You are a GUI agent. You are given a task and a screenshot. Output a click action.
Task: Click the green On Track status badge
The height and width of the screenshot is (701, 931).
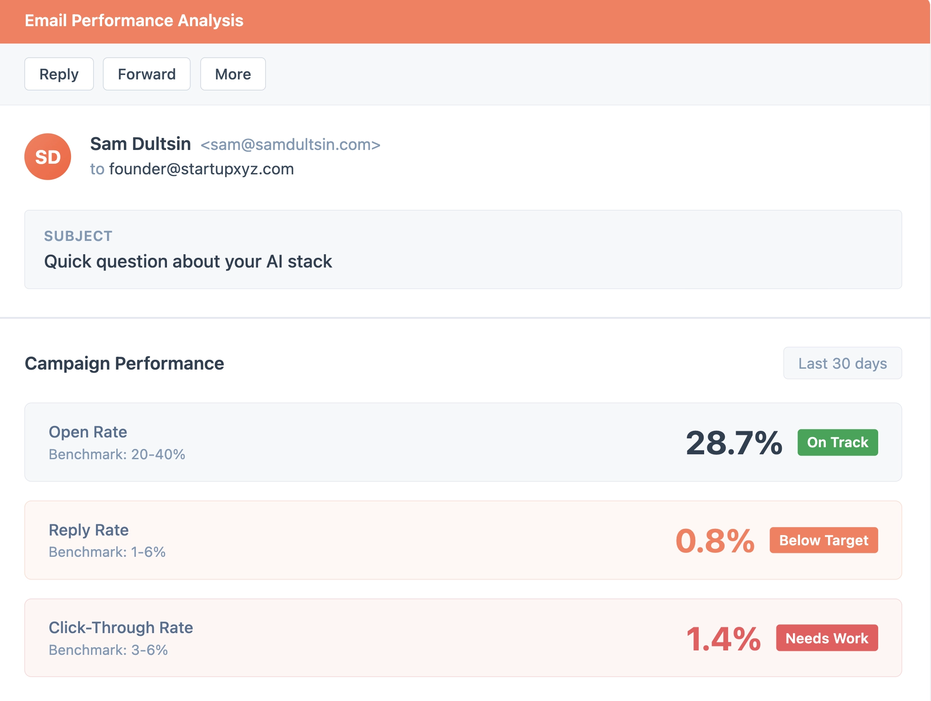pyautogui.click(x=837, y=442)
